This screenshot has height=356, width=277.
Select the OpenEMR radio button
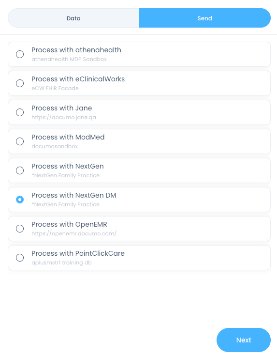[x=20, y=229]
